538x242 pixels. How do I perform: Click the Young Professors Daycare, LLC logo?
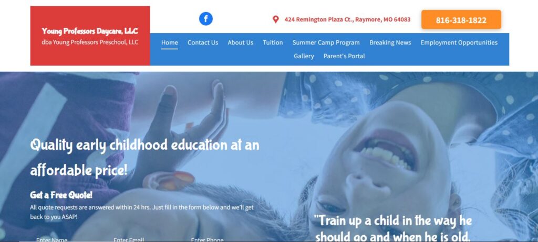pyautogui.click(x=90, y=31)
